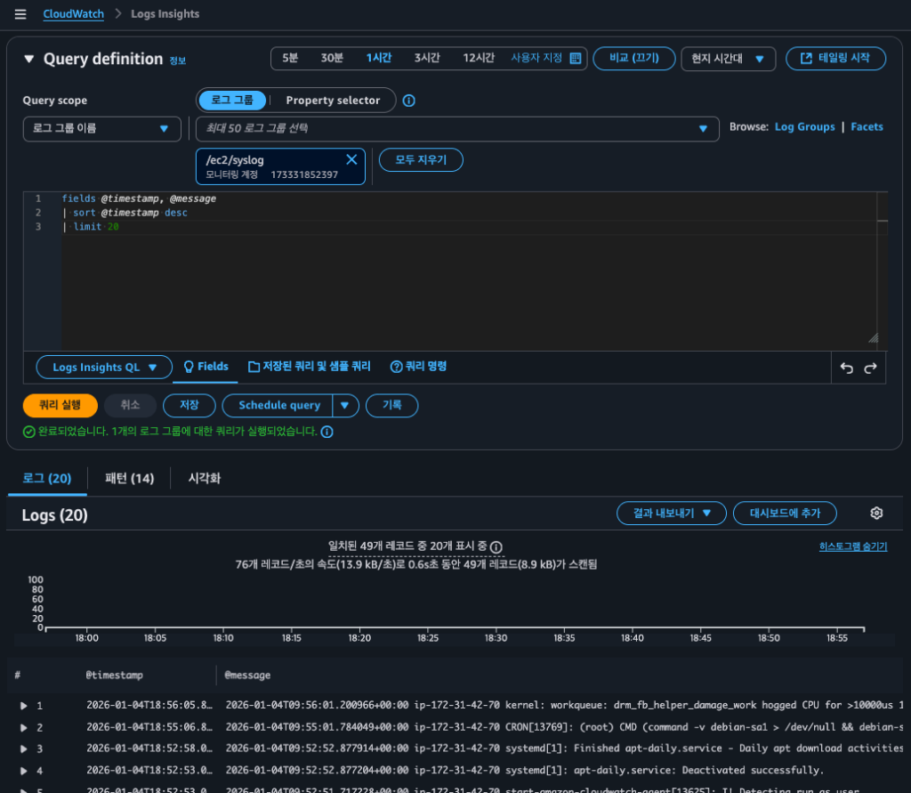
Task: Switch to Property selector mode
Action: point(333,101)
